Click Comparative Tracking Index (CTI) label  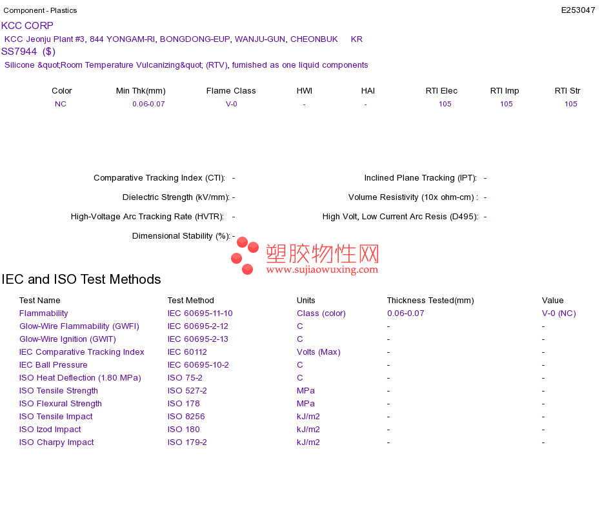pos(159,178)
